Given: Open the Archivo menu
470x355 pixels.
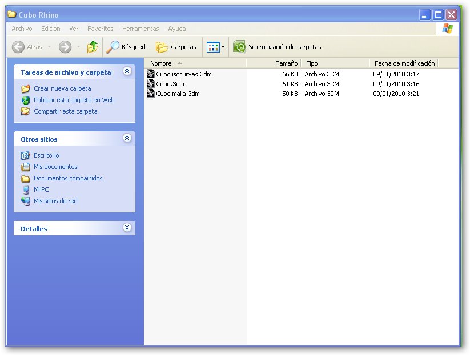Looking at the screenshot, I should click(x=22, y=29).
